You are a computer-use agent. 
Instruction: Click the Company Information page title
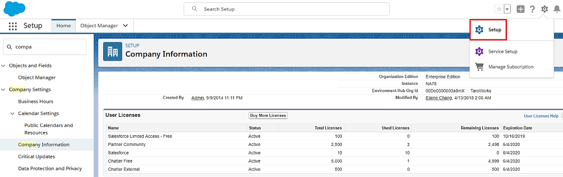[x=166, y=54]
